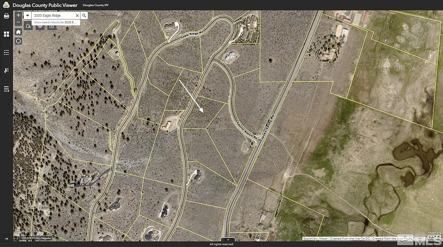Zoom in with the plus button
Screen dimensions: 443x247
coord(18,15)
